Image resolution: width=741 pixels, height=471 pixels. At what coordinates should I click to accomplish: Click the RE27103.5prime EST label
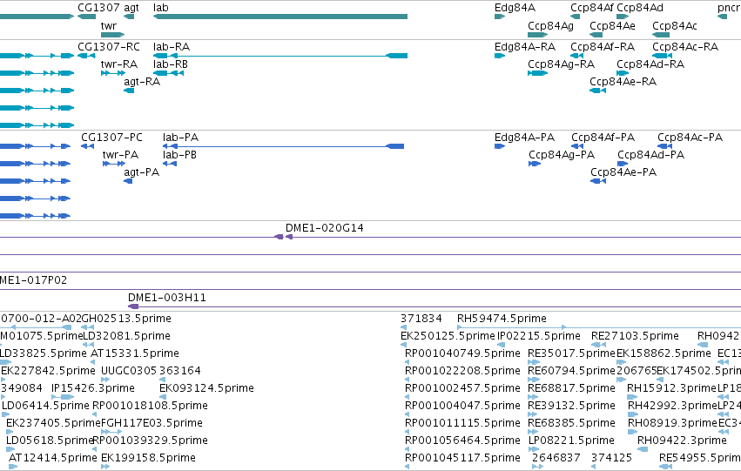pyautogui.click(x=635, y=335)
